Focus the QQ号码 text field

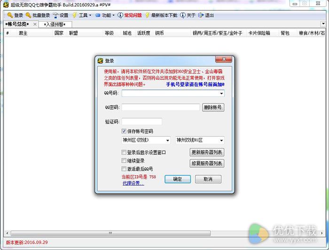(x=170, y=94)
